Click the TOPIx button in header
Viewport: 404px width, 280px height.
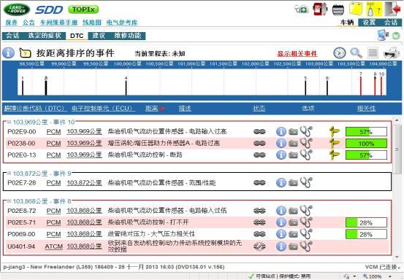coord(83,9)
